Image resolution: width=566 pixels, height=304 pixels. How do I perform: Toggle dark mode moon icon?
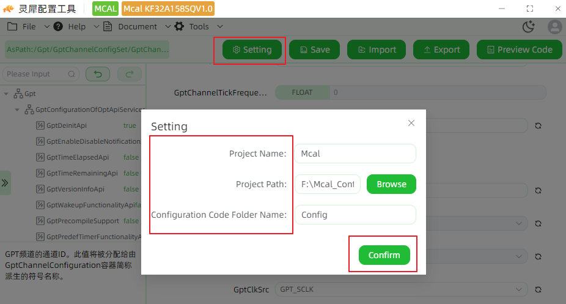click(529, 27)
